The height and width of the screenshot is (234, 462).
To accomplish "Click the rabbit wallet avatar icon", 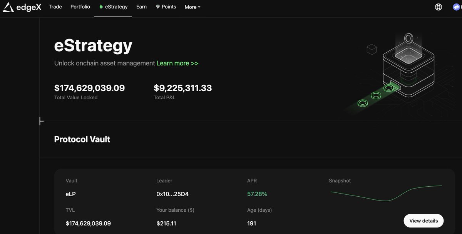I will pos(457,7).
